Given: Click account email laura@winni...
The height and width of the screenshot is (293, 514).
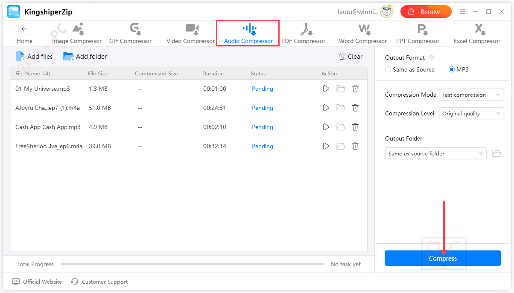Looking at the screenshot, I should tap(357, 12).
